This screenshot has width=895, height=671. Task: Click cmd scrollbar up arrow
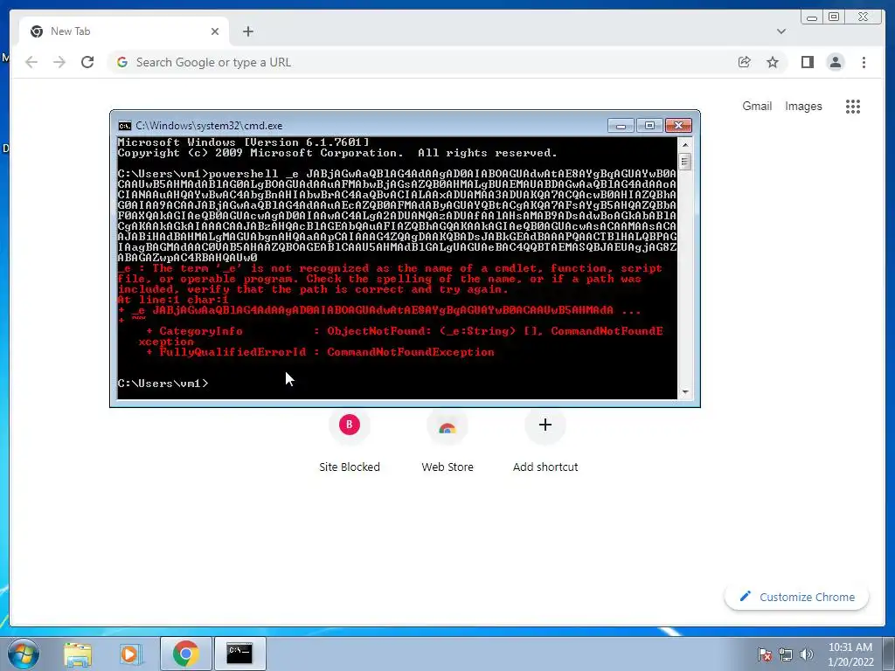[685, 144]
